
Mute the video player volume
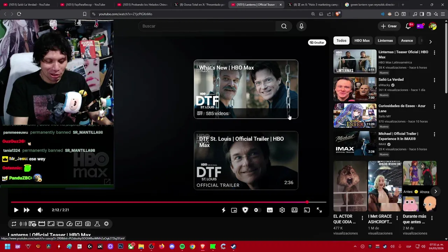coord(40,210)
